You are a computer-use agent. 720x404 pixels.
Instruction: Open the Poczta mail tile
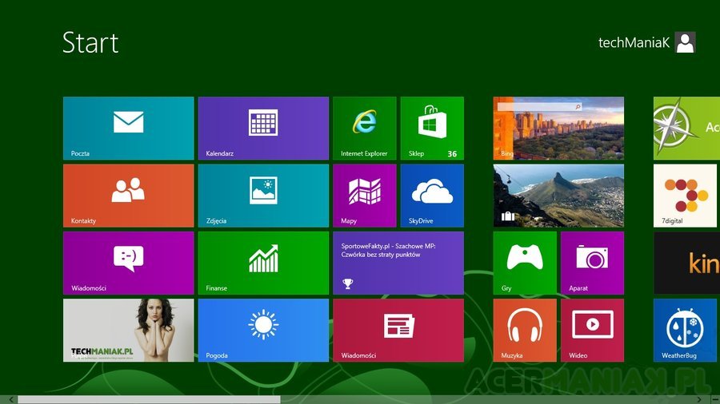[x=129, y=129]
